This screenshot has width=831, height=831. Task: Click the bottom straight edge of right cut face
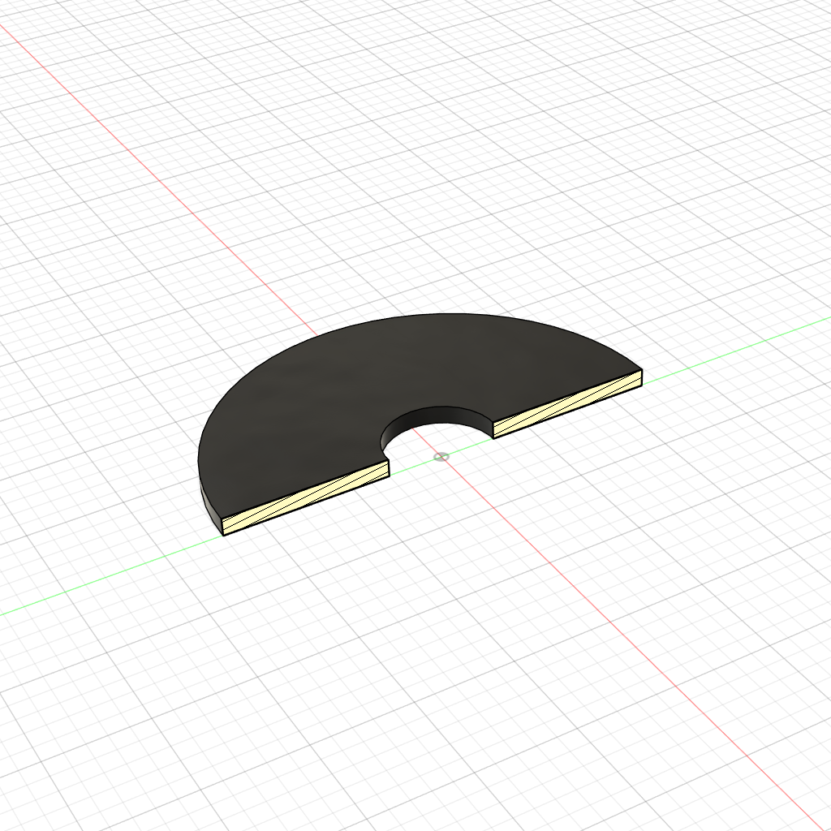[568, 413]
